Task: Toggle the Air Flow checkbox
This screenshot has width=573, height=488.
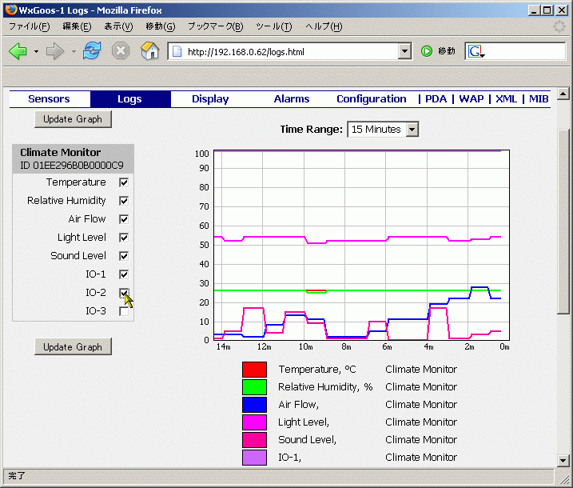Action: [124, 219]
